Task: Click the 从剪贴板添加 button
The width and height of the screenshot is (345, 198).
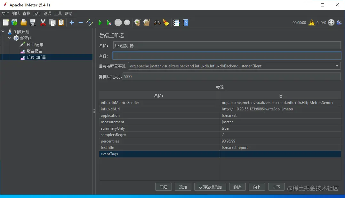Action: (x=210, y=187)
